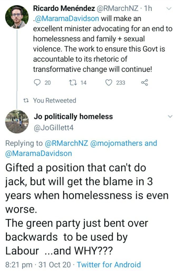Open @RMarchNZ in the replying-to line

tap(67, 143)
